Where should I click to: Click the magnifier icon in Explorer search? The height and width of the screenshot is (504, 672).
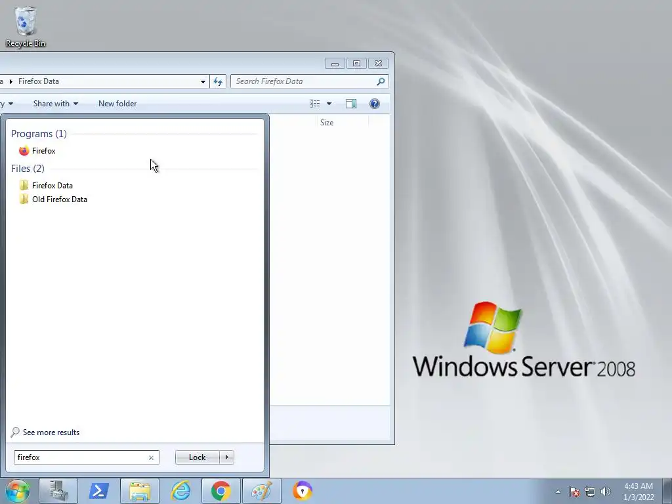381,81
